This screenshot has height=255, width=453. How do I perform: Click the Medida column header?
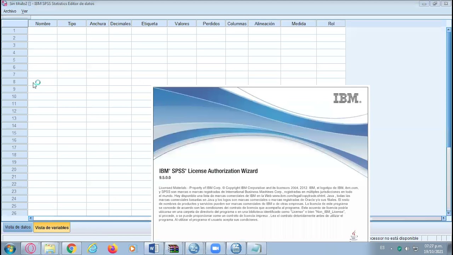tap(299, 24)
